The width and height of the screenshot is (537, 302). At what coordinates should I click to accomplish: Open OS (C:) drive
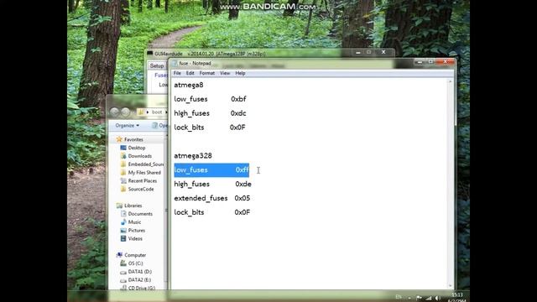135,263
